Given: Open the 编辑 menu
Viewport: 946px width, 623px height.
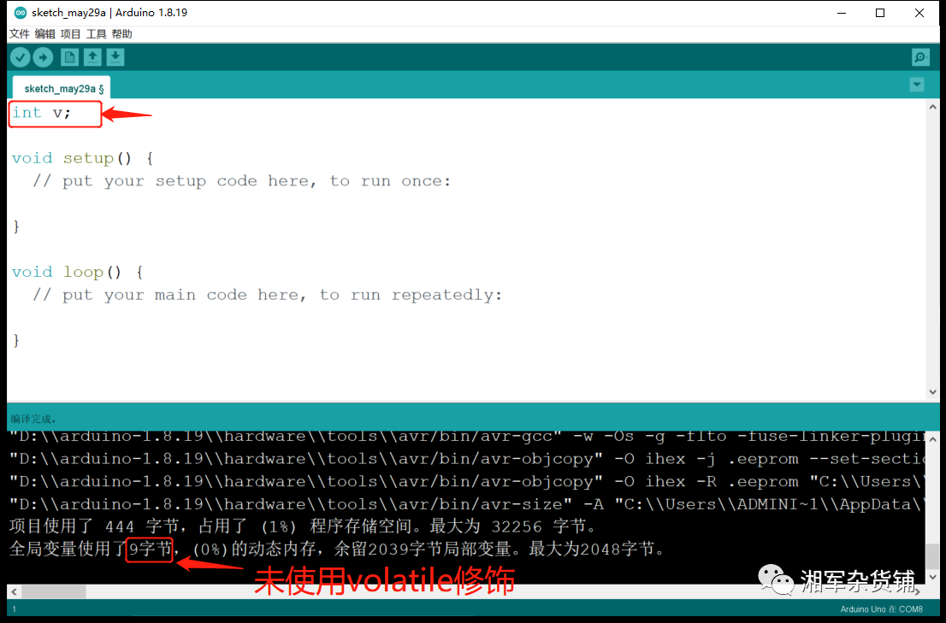Looking at the screenshot, I should [44, 33].
